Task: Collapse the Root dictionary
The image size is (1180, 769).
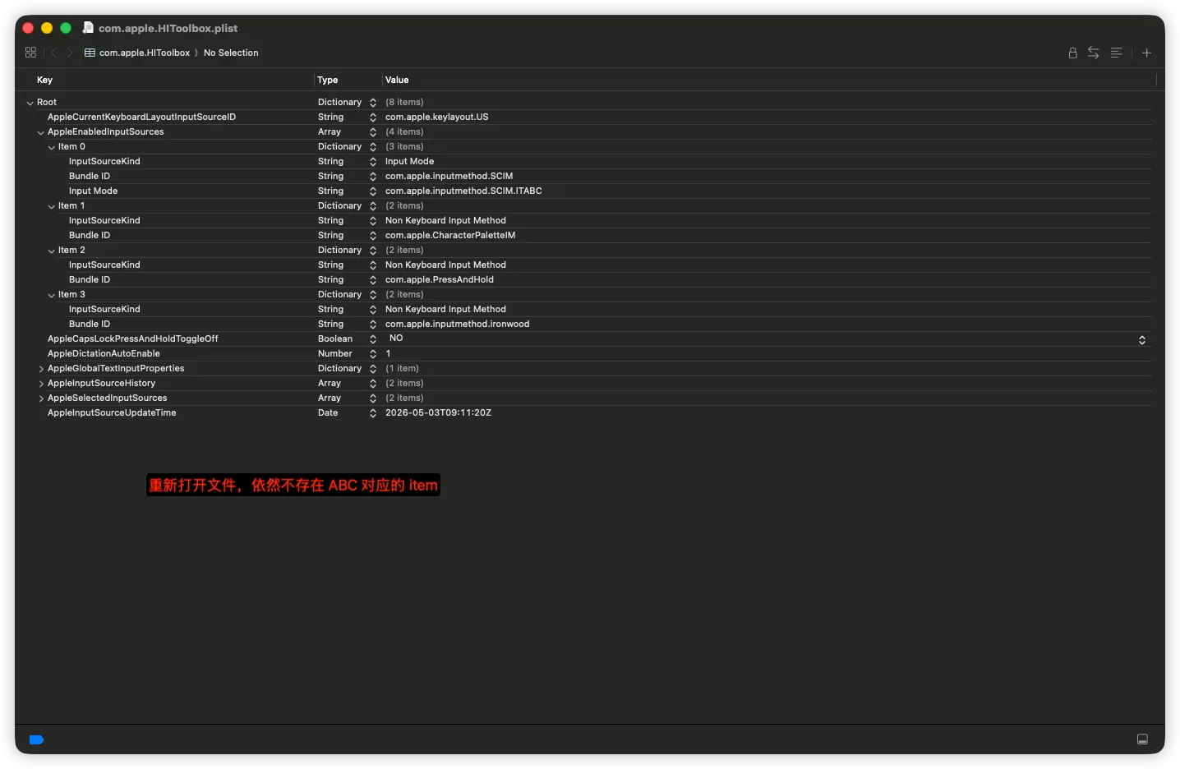Action: click(30, 103)
